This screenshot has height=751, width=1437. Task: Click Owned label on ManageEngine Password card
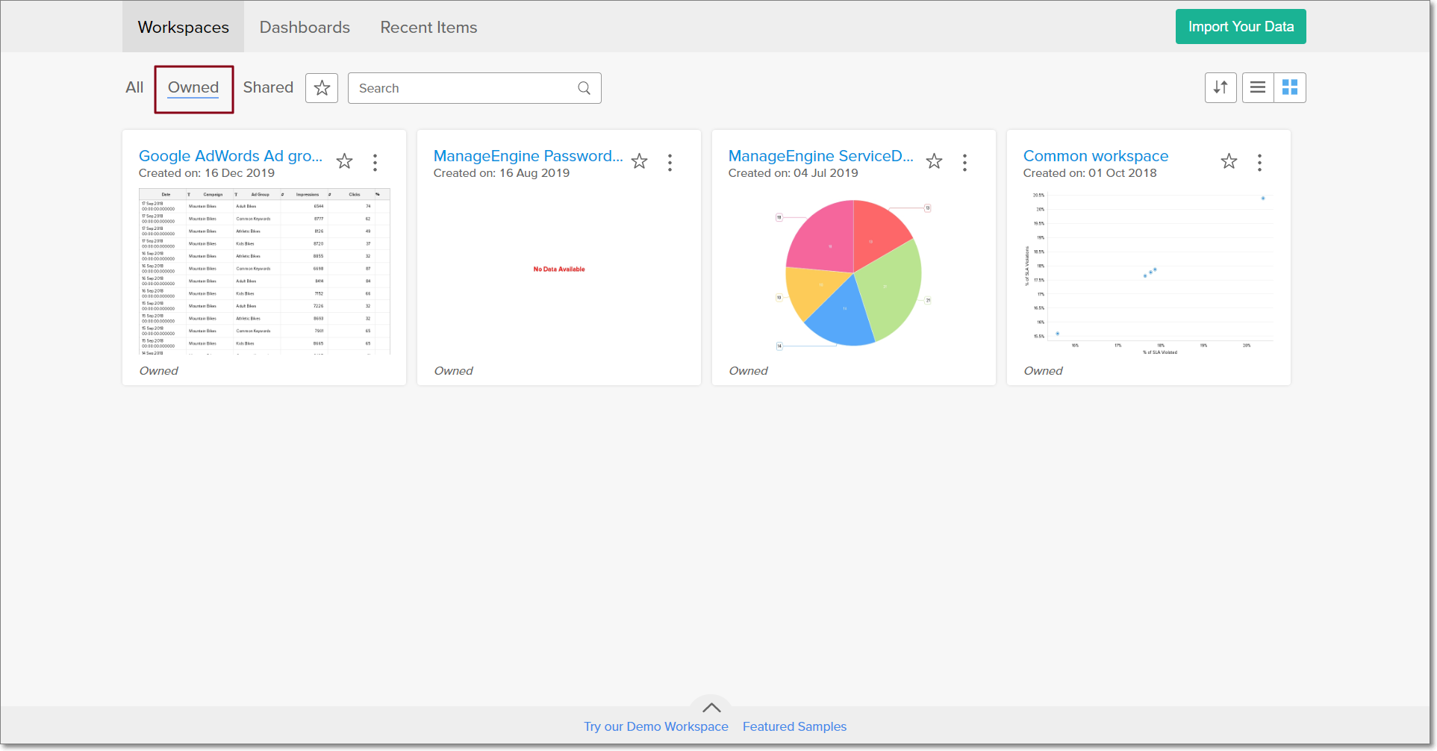coord(454,371)
